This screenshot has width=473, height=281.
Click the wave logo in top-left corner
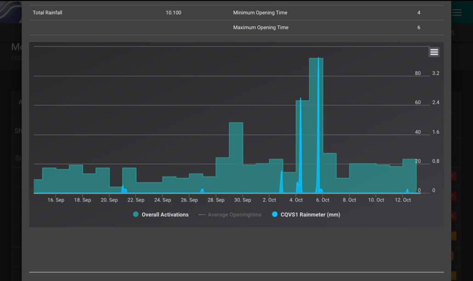(10, 9)
